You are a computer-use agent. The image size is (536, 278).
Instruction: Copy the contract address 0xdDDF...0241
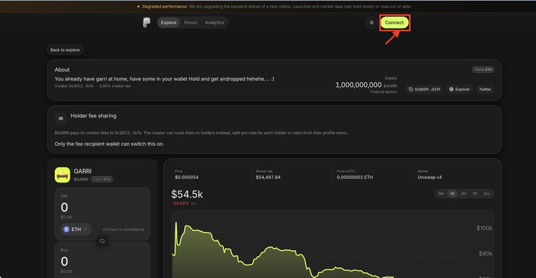425,89
